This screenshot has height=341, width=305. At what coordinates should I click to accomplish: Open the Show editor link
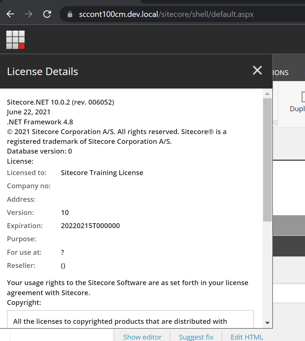[142, 337]
